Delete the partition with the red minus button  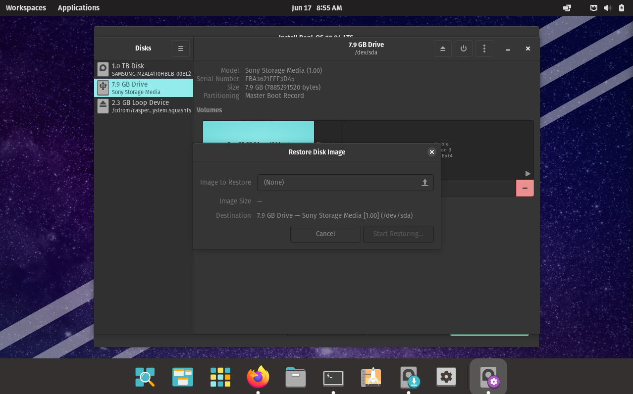[525, 188]
